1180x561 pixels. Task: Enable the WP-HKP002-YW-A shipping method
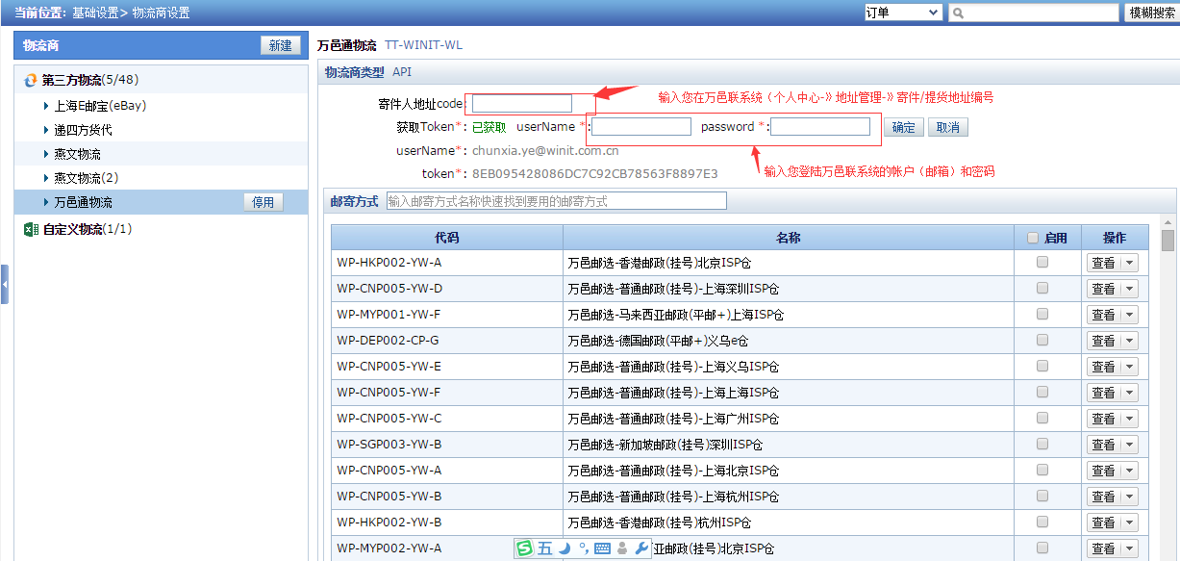tap(1042, 263)
